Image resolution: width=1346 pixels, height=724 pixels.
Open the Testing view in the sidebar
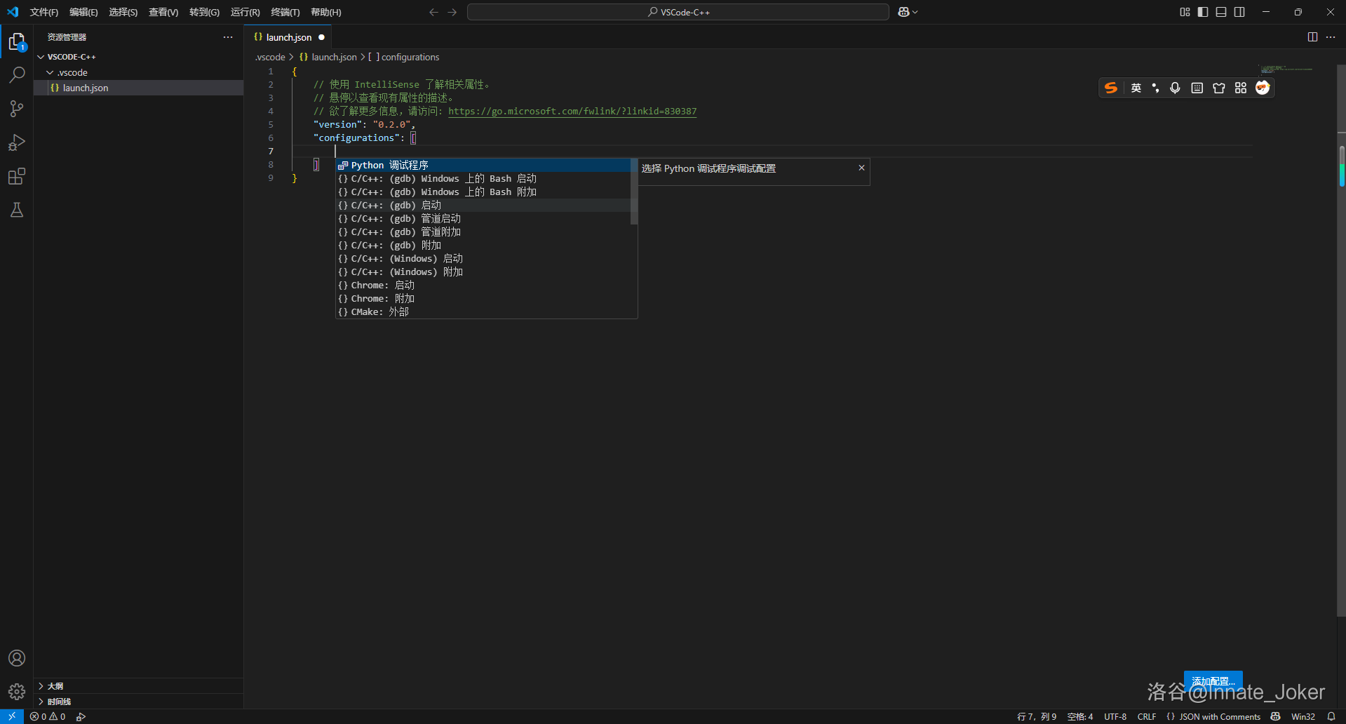click(16, 210)
